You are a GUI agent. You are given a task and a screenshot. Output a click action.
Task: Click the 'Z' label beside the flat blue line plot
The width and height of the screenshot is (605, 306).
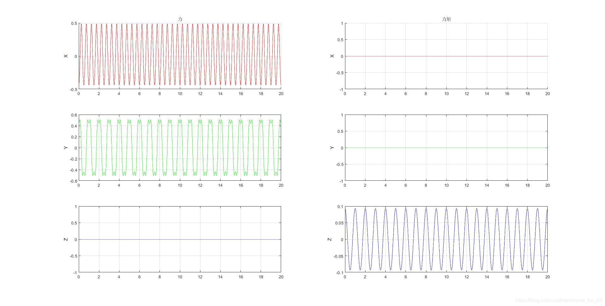[66, 239]
